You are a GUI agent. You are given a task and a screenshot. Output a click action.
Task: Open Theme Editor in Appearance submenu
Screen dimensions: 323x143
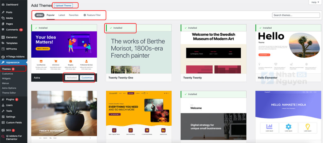point(9,93)
